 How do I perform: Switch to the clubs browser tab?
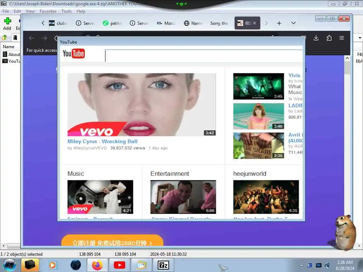[58, 23]
